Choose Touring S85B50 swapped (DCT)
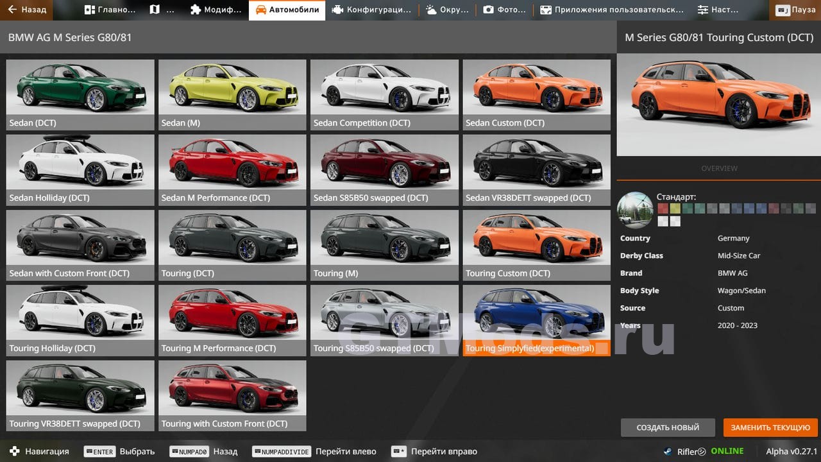 click(x=385, y=320)
